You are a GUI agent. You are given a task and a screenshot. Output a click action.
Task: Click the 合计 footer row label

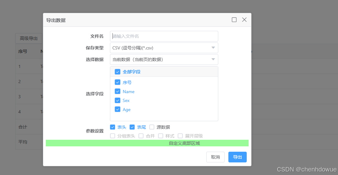coord(23,127)
